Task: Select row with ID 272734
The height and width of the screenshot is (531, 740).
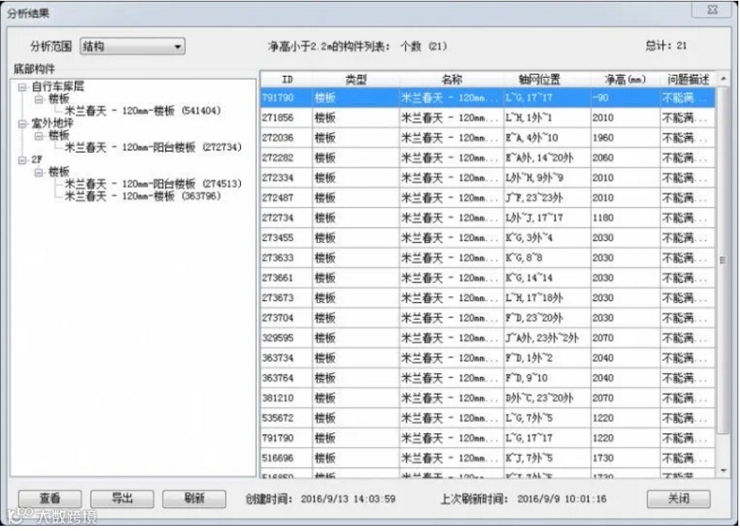Action: click(488, 217)
